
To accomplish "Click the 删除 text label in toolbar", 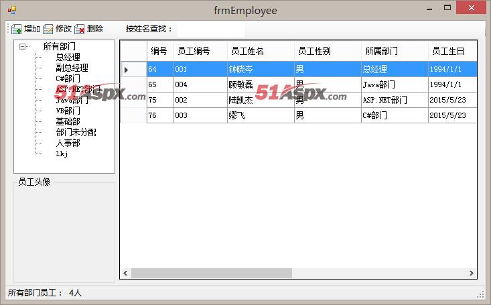I will [95, 29].
